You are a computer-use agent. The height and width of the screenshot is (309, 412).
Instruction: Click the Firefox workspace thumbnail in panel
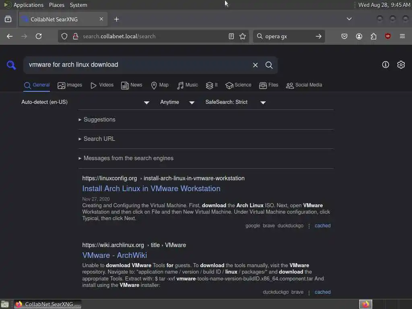pyautogui.click(x=365, y=304)
